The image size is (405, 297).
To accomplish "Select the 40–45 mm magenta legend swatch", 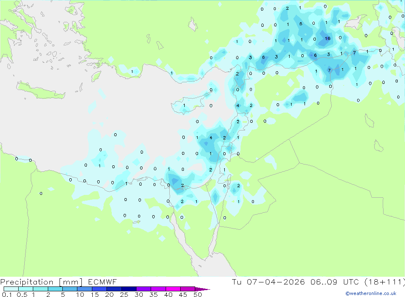I will [x=173, y=289].
